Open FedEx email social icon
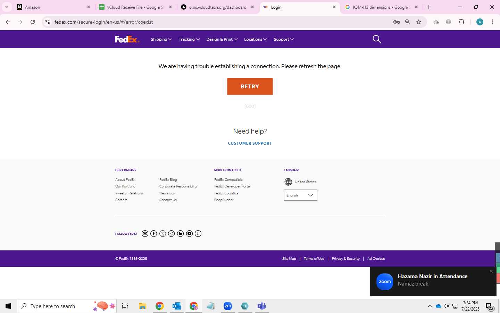 tap(145, 234)
